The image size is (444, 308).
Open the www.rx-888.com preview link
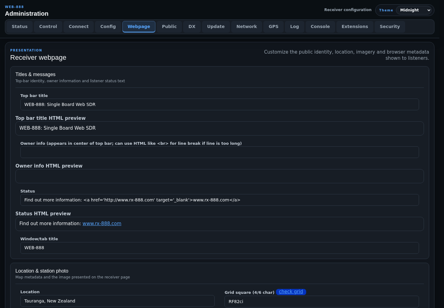[x=102, y=224]
